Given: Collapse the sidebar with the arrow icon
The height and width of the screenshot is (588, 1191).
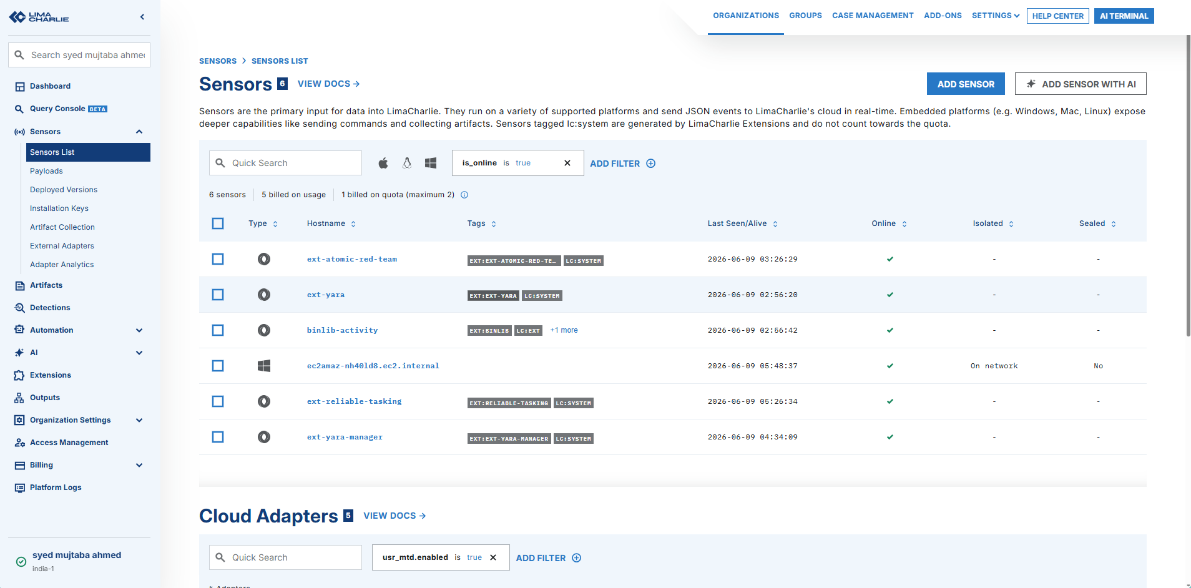Looking at the screenshot, I should (142, 17).
